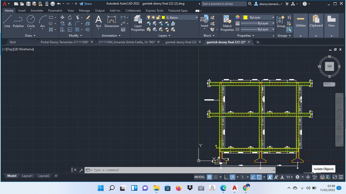Viewport: 346px width, 194px height.
Task: Toggle object snap tracking
Action: [253, 177]
